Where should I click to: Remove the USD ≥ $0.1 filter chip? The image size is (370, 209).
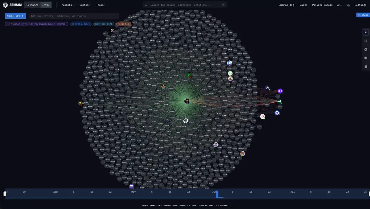pos(73,24)
